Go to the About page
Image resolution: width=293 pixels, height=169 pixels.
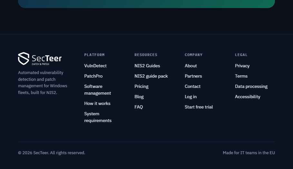[x=190, y=66]
